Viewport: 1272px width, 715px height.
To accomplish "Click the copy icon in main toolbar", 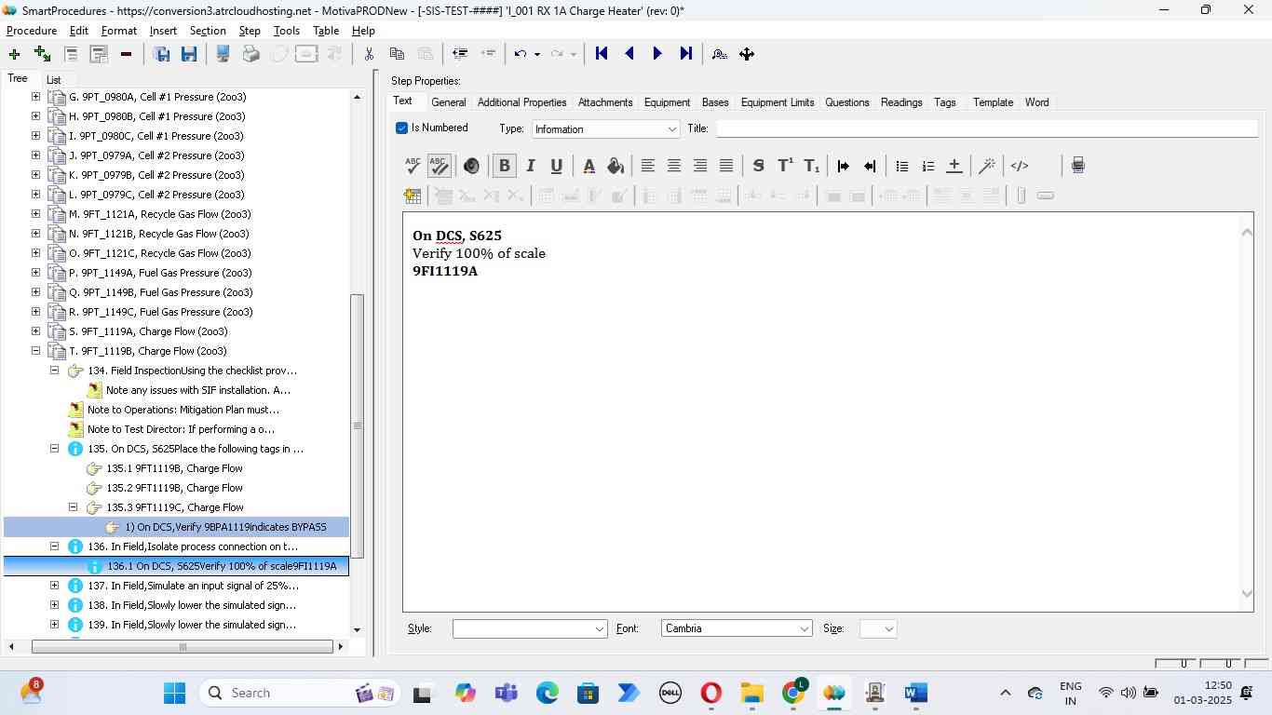I will [397, 54].
